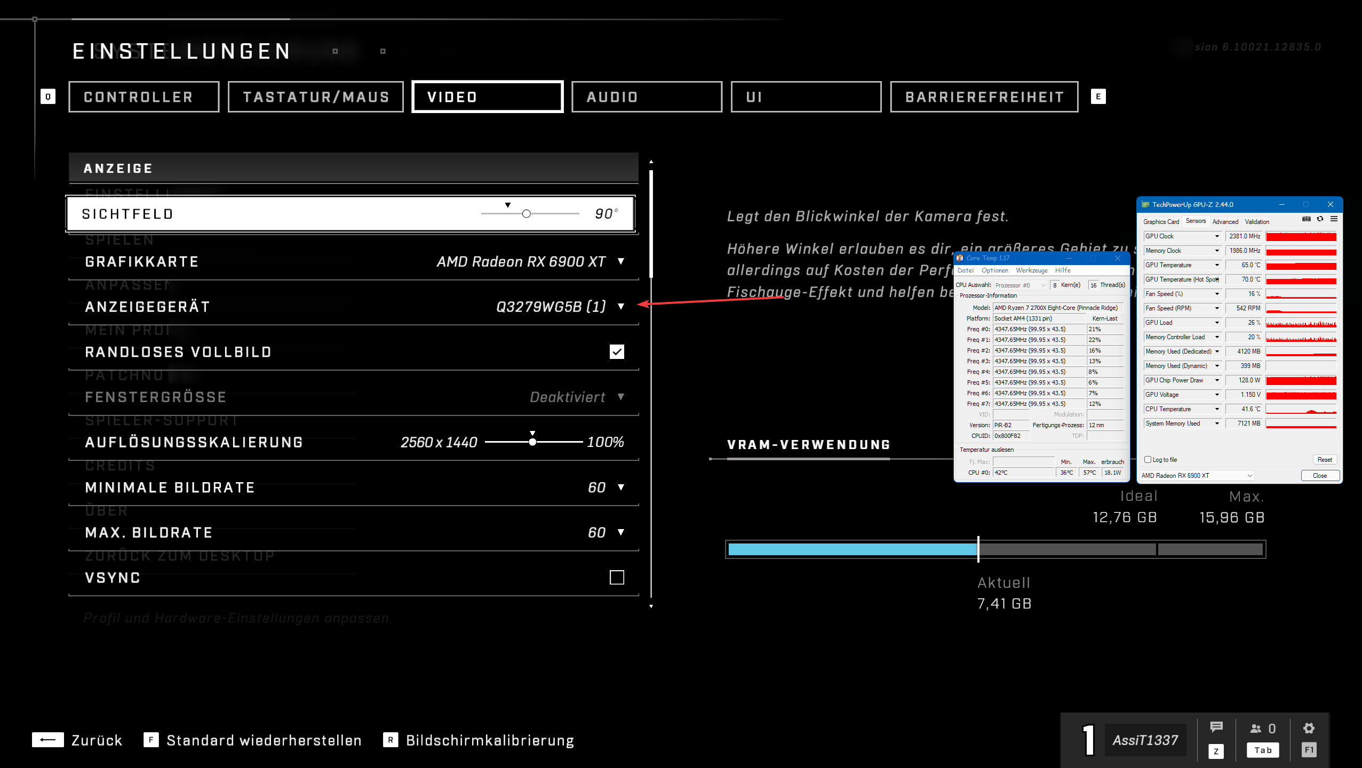Open the Max. Bildrate dropdown
Viewport: 1362px width, 768px height.
coord(621,532)
